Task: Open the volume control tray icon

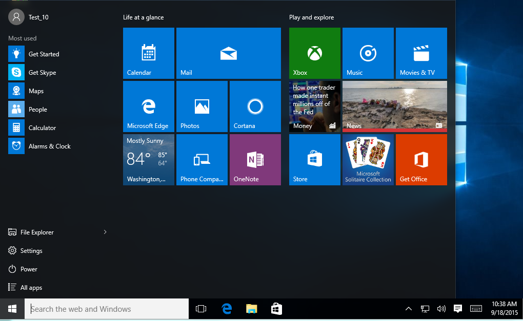Action: 441,309
